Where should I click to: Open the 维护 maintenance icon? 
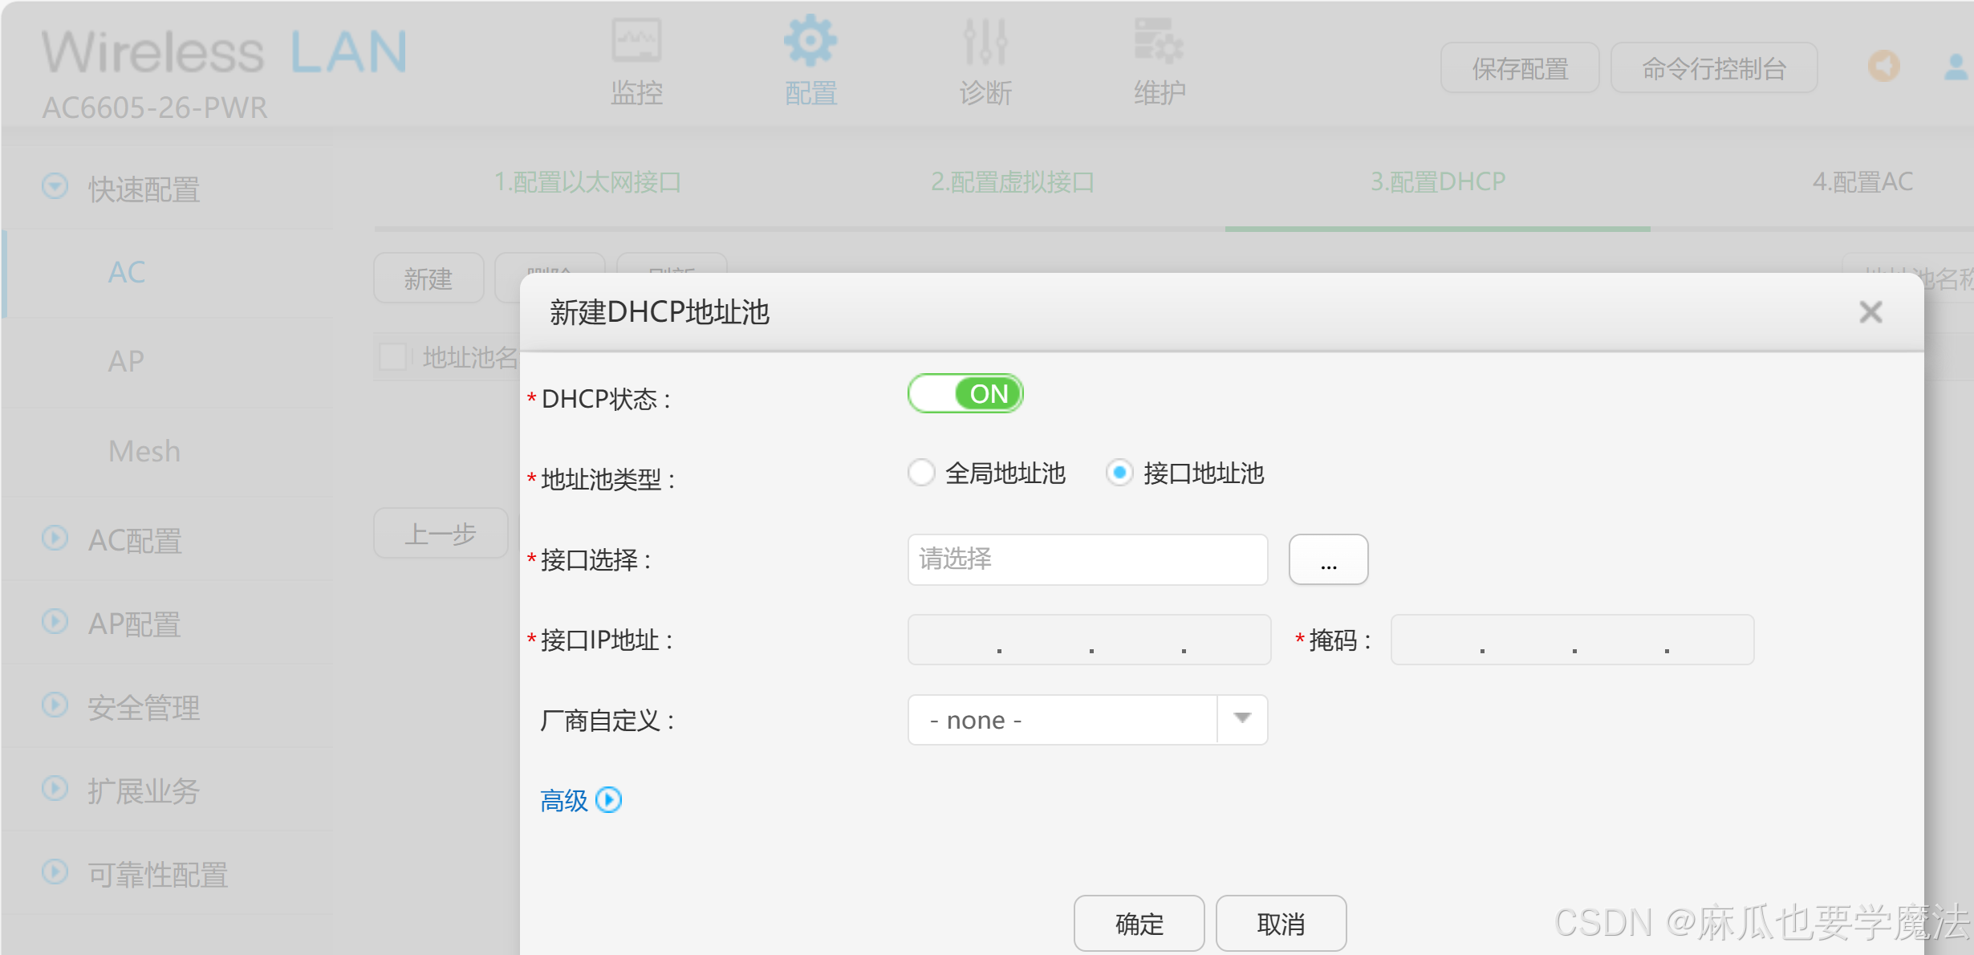[1158, 41]
